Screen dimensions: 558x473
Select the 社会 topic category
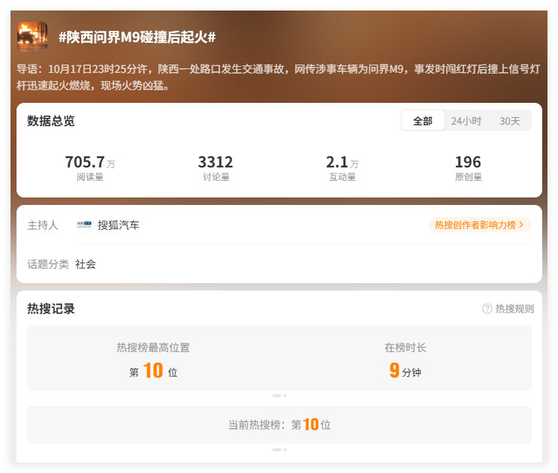coord(86,264)
